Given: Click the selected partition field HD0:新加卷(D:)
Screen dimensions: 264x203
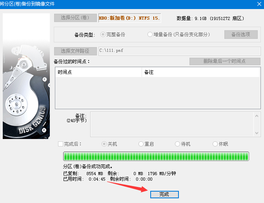Looking at the screenshot, I should (x=129, y=18).
